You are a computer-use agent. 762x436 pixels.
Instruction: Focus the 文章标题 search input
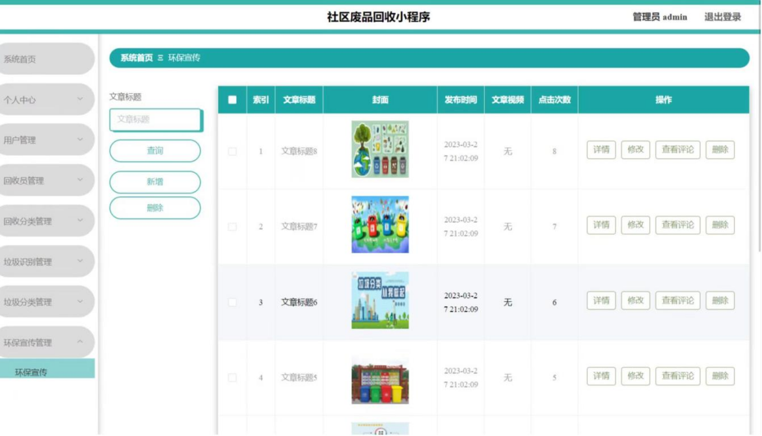click(156, 120)
